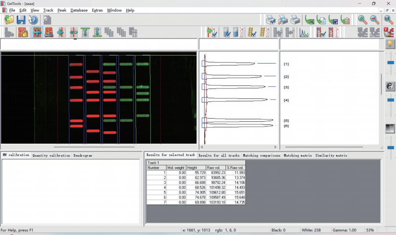
Task: Export to the text document icon
Action: pyautogui.click(x=321, y=20)
